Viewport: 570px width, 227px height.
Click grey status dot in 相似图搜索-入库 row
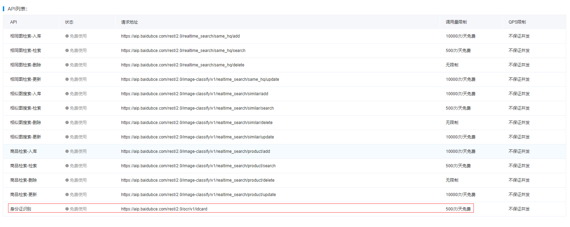pos(67,94)
